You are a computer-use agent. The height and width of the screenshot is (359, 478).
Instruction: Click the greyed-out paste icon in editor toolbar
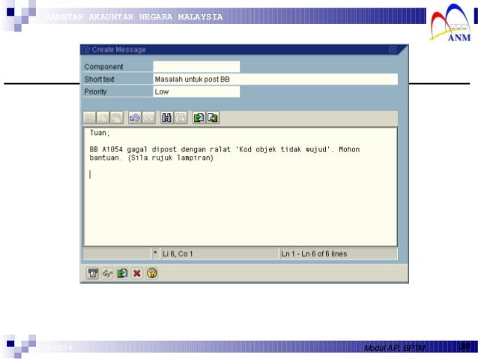click(x=117, y=118)
